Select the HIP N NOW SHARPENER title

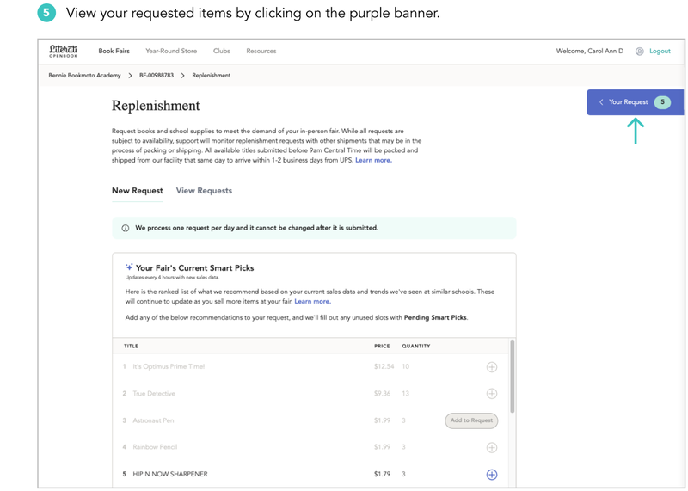pos(170,474)
